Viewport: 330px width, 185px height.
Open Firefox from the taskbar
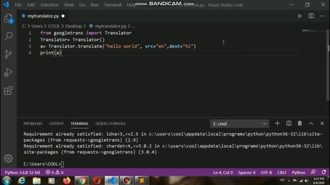(67, 180)
